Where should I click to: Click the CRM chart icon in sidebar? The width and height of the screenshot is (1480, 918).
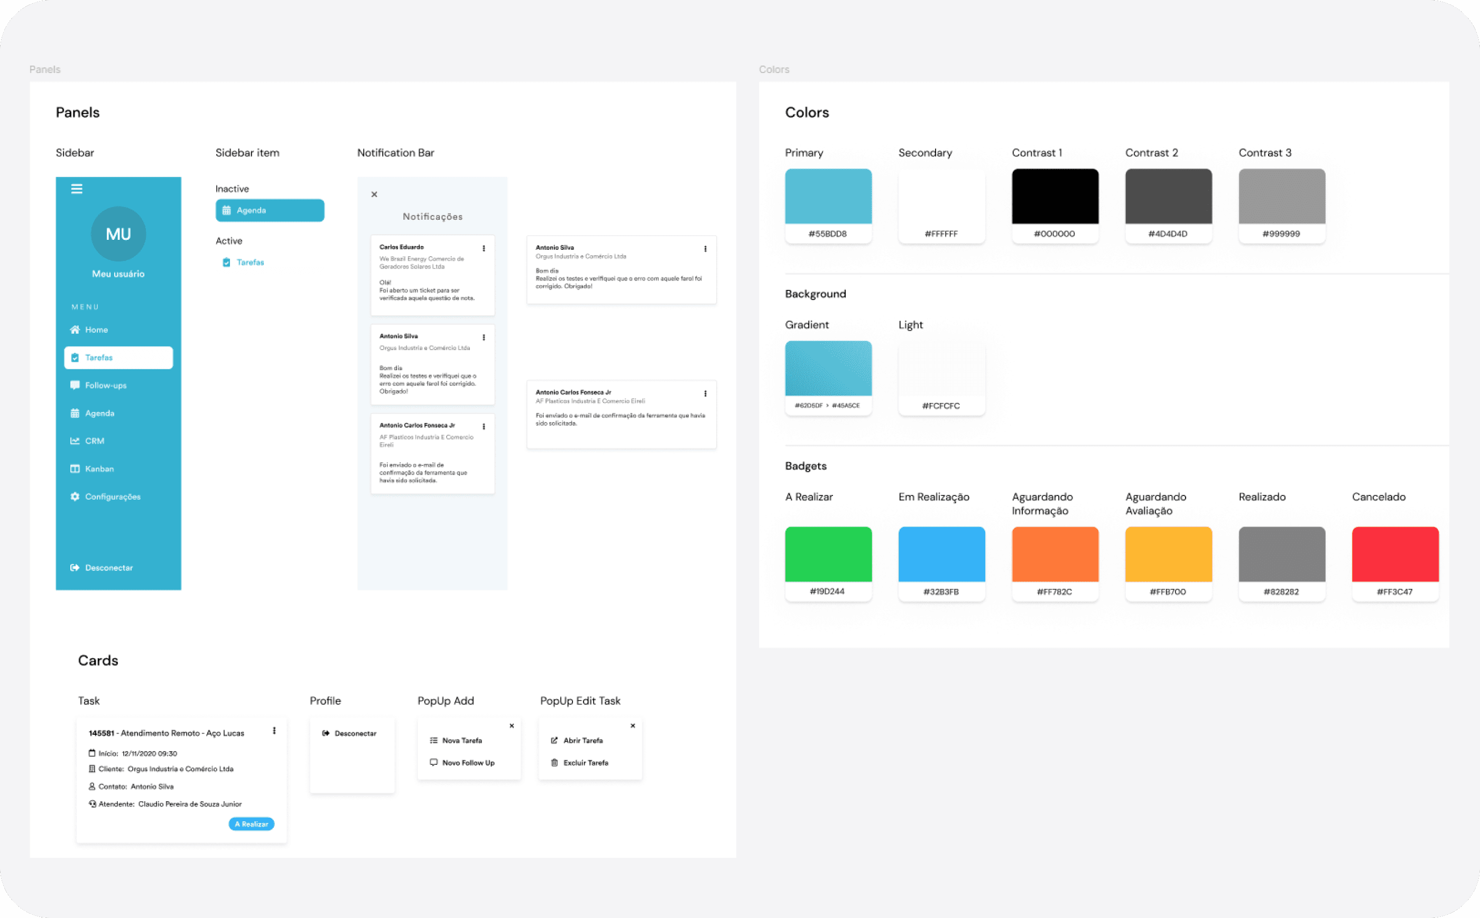[x=75, y=441]
